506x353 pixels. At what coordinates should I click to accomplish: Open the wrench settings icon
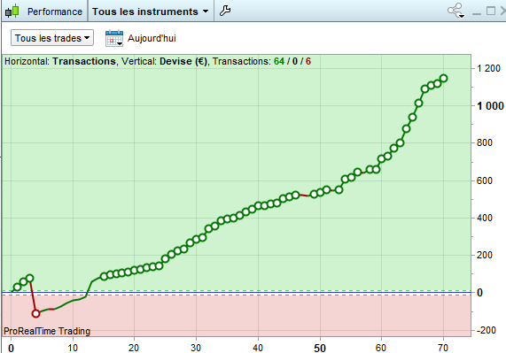(225, 11)
